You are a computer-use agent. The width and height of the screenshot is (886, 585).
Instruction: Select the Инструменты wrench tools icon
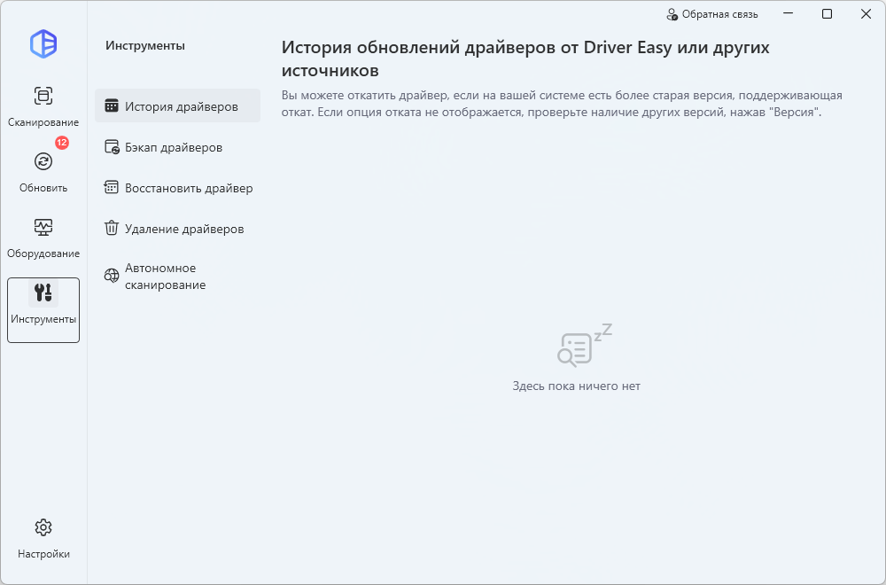[x=43, y=292]
